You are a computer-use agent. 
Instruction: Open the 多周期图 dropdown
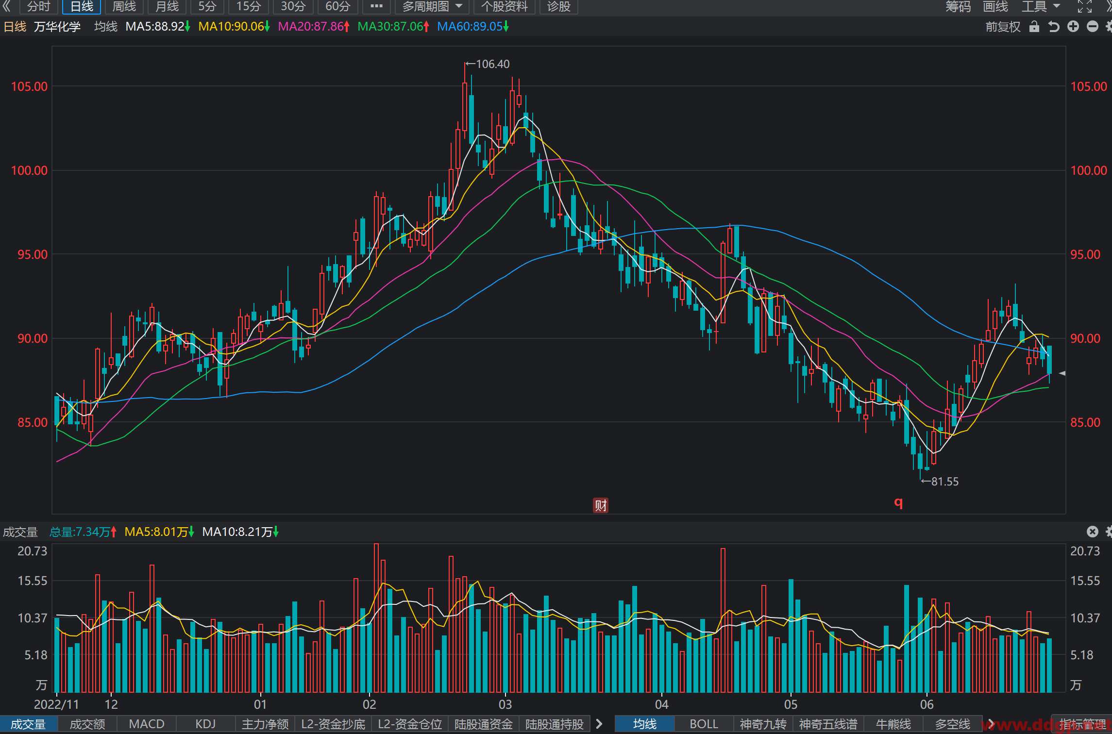[432, 7]
